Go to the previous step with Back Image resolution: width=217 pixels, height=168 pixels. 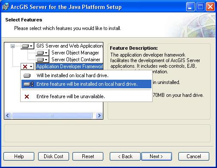pos(125,156)
